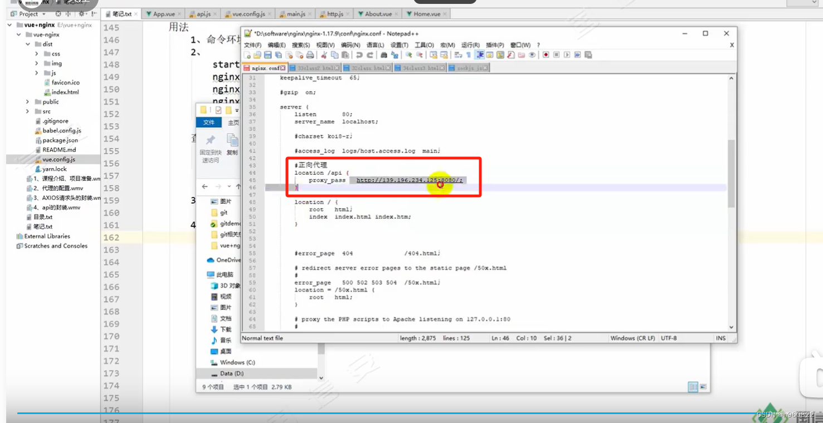Click Run Macro Multiple Times icon
Screen dimensions: 823x423
click(577, 55)
